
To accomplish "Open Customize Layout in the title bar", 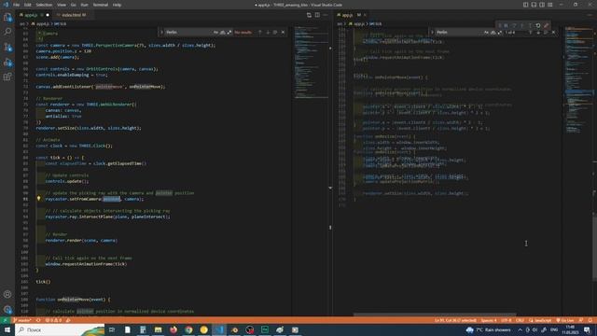I will [x=550, y=5].
